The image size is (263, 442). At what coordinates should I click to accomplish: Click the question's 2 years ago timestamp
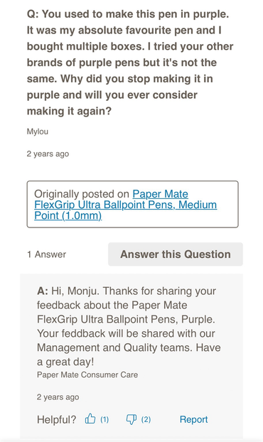click(48, 154)
